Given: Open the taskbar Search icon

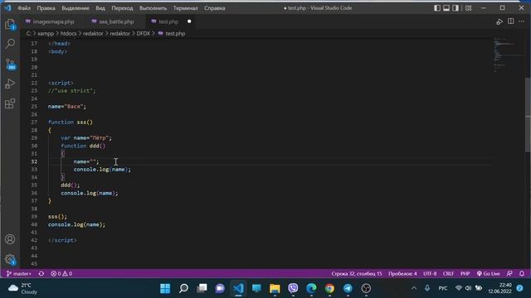Looking at the screenshot, I should click(183, 288).
